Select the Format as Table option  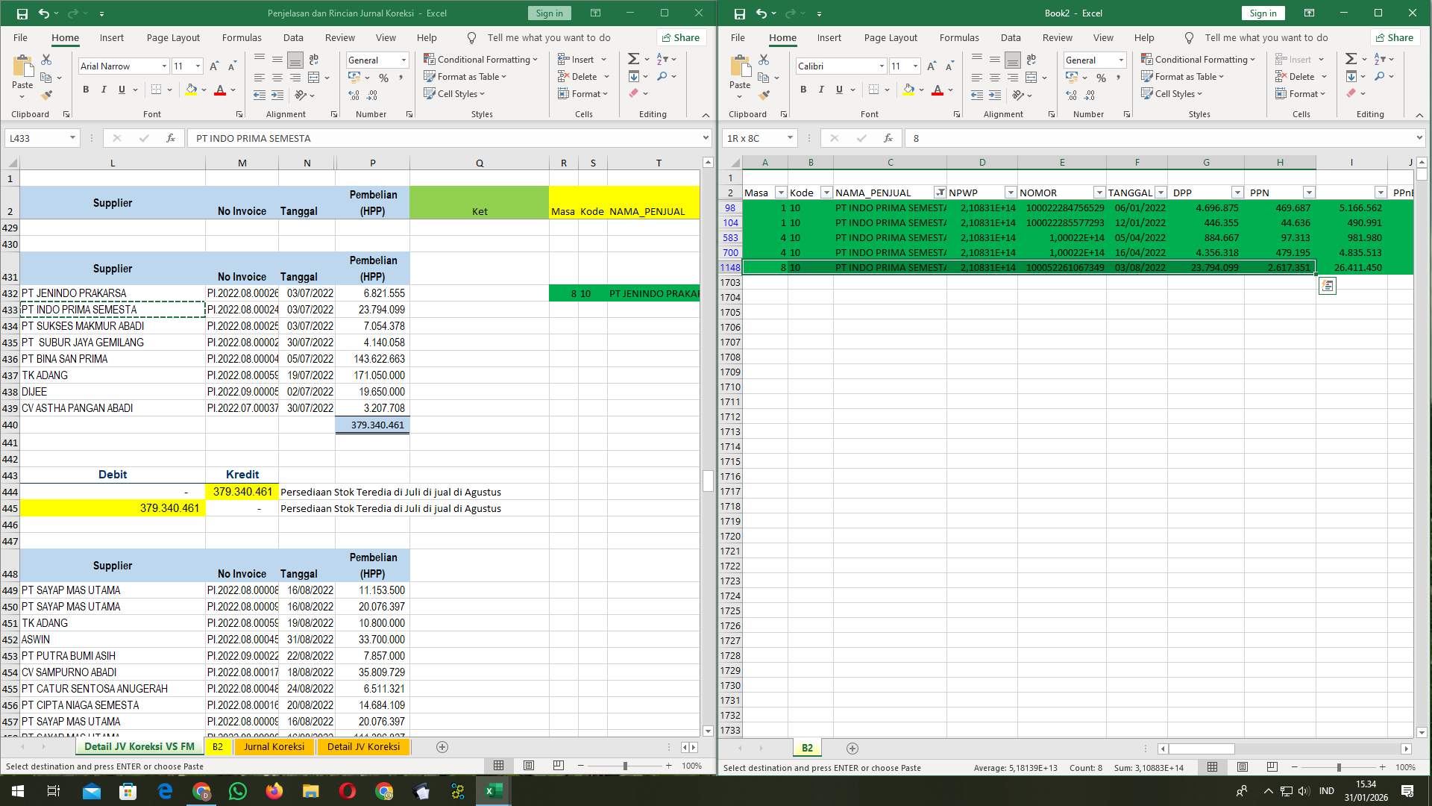pyautogui.click(x=465, y=77)
